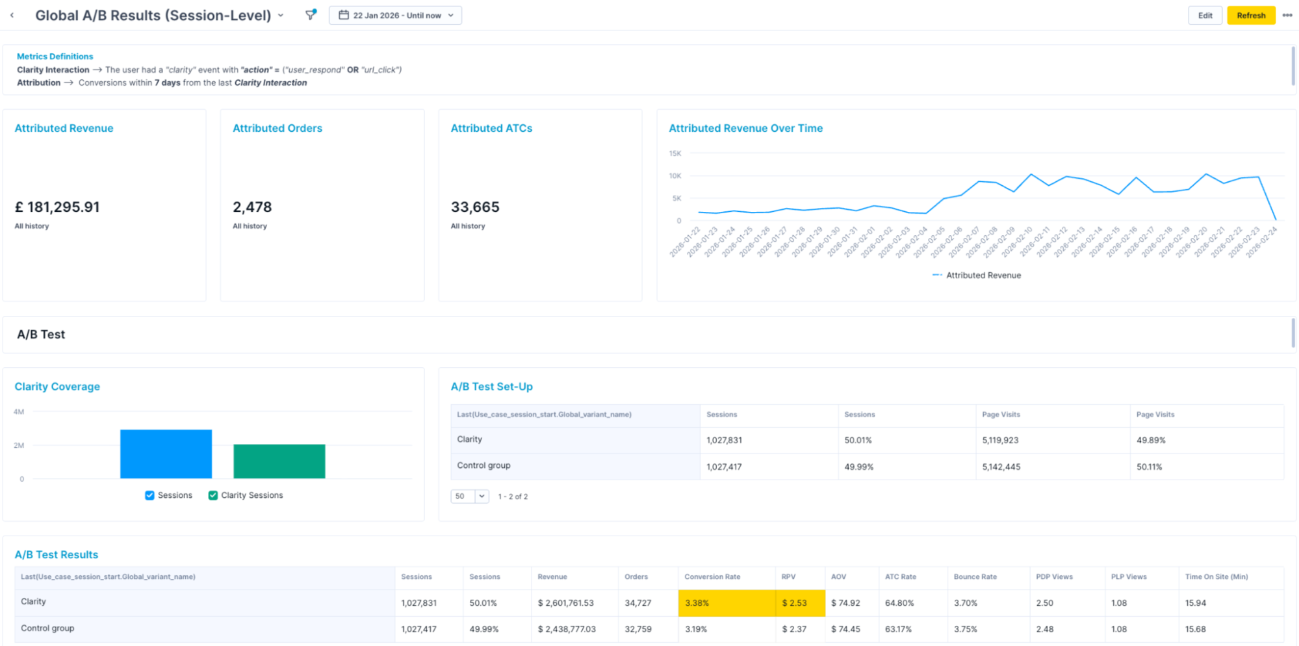Navigate back using the left arrow icon
Image resolution: width=1299 pixels, height=646 pixels.
(12, 15)
